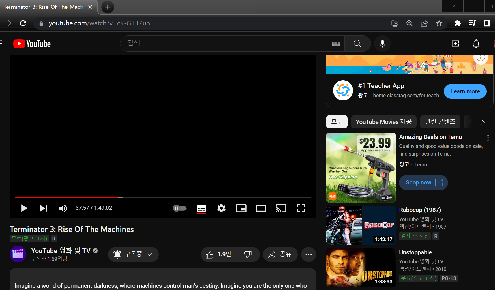
Task: Share this page from address bar
Action: [424, 23]
